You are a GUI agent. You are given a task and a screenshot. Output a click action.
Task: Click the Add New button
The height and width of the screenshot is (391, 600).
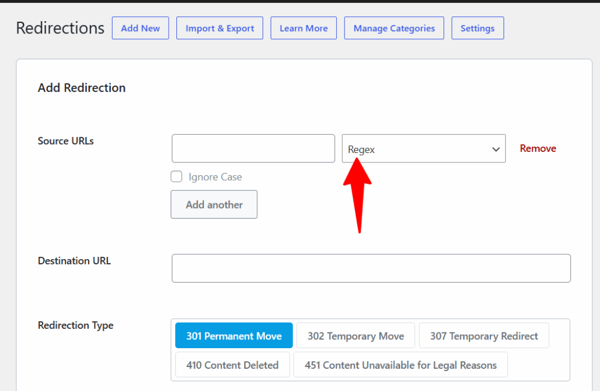[141, 28]
